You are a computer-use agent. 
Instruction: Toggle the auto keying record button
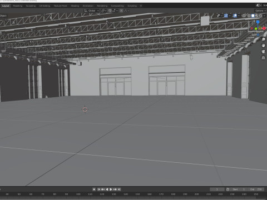94,189
